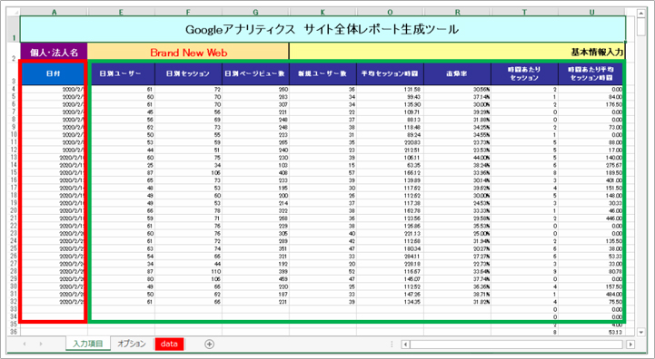Image resolution: width=655 pixels, height=359 pixels.
Task: Select column U header
Action: [x=591, y=13]
